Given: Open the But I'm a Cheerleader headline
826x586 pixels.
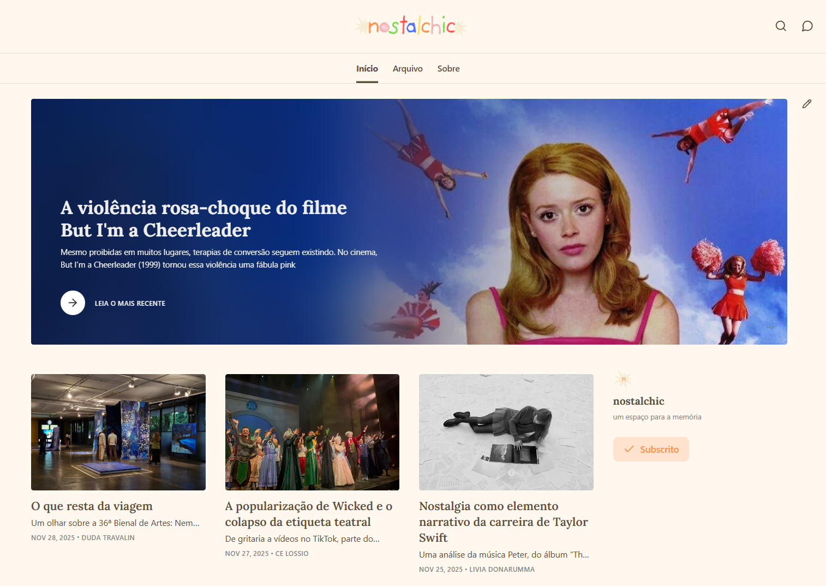Looking at the screenshot, I should (203, 218).
